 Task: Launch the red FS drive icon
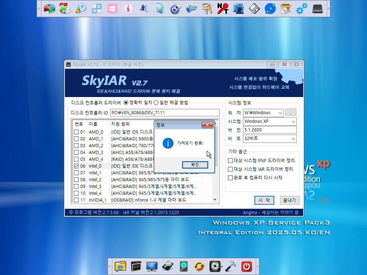[x=65, y=9]
